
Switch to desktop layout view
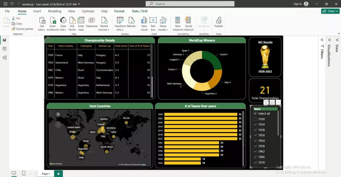tap(14, 173)
